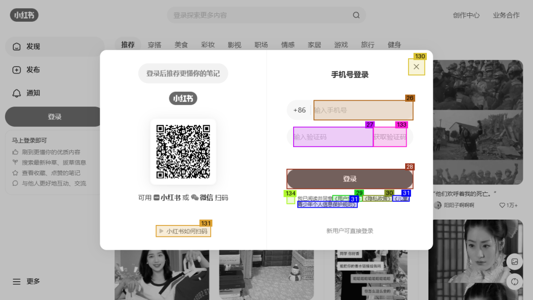Click the QR code in the login dialog
This screenshot has width=533, height=300.
click(x=183, y=151)
